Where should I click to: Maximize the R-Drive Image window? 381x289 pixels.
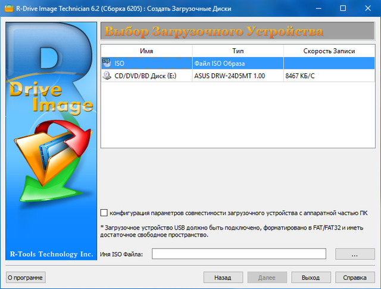click(x=343, y=8)
